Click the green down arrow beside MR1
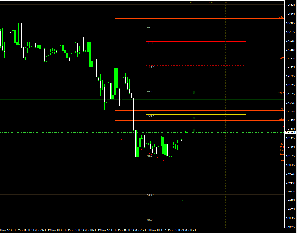This screenshot has width=297, height=233. 194,92
